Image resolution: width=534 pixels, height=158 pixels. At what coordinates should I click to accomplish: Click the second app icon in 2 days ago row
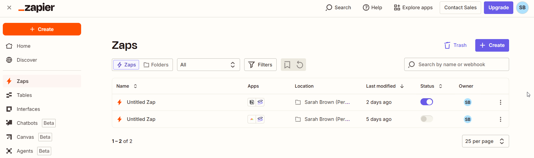click(260, 102)
